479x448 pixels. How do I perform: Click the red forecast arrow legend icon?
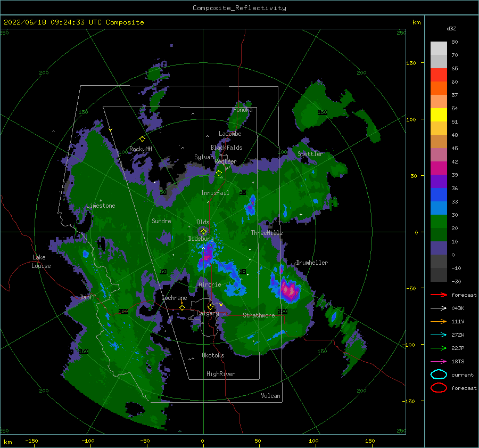point(439,295)
